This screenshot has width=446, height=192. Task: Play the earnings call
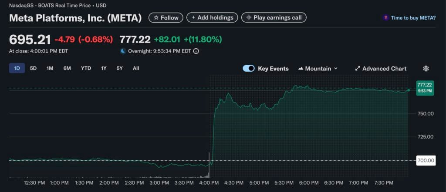click(x=274, y=17)
